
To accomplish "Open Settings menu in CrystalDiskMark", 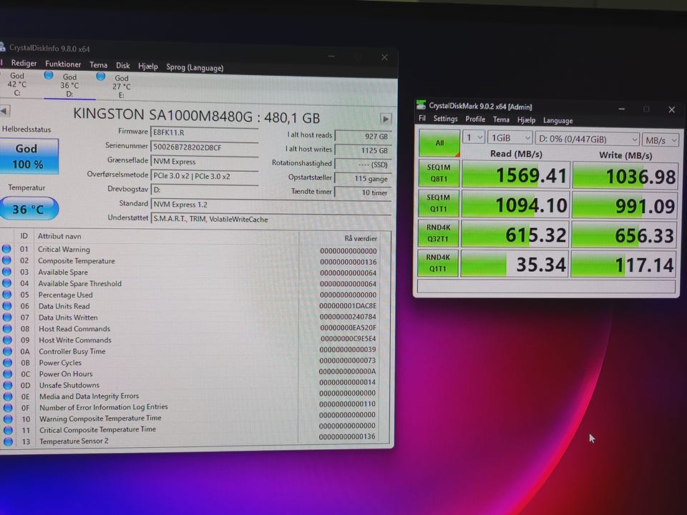I will point(445,119).
